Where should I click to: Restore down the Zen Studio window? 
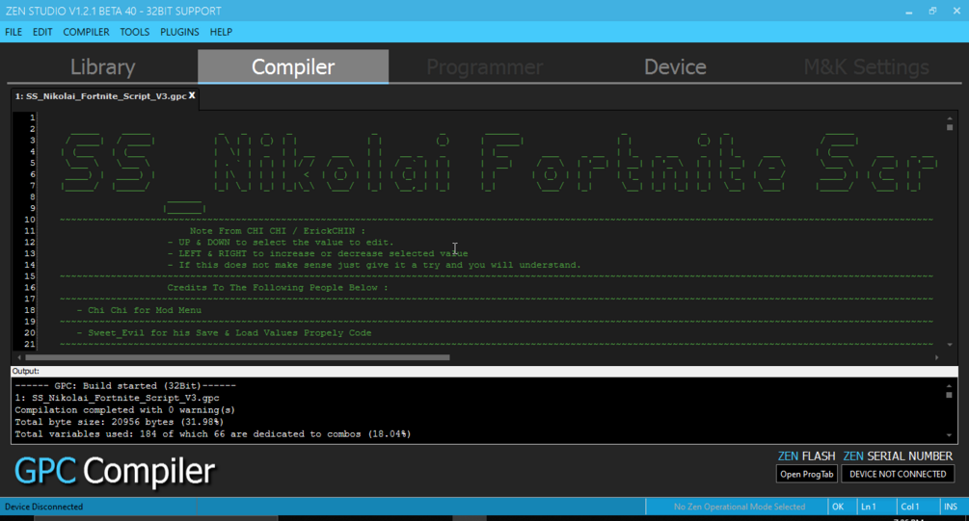point(932,12)
